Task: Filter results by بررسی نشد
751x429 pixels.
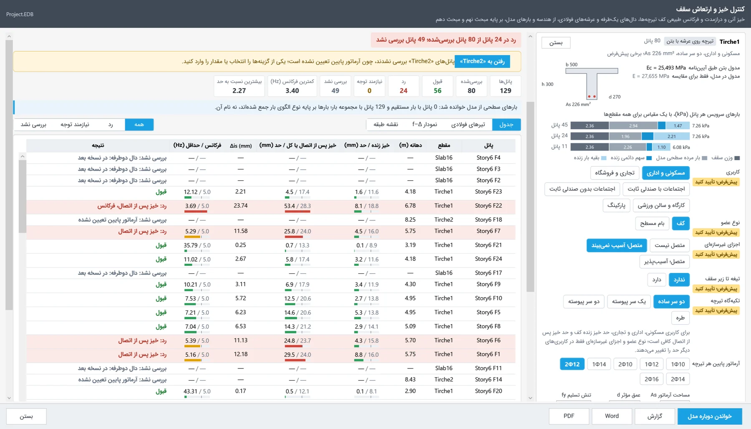Action: tap(33, 124)
